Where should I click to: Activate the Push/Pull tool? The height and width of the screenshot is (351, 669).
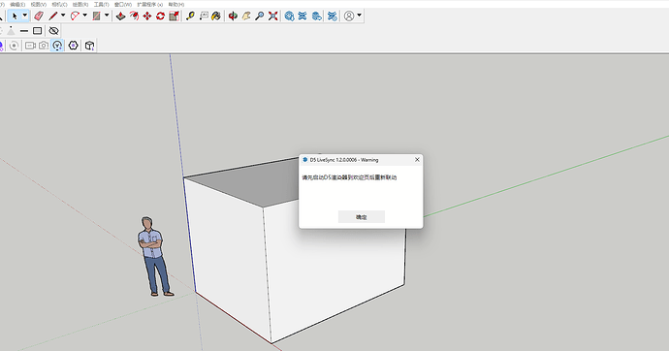coord(121,16)
